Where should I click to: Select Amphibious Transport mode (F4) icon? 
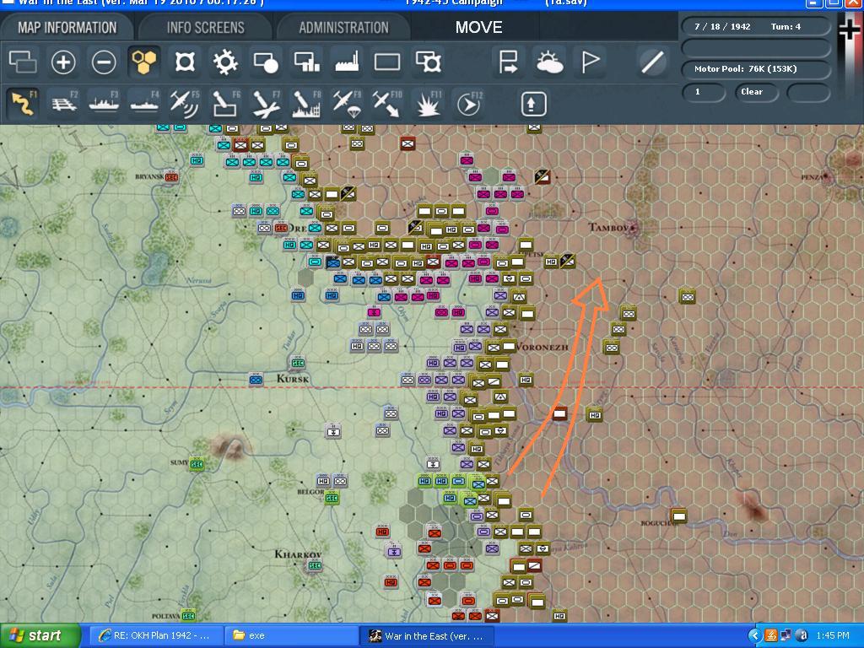pyautogui.click(x=144, y=104)
